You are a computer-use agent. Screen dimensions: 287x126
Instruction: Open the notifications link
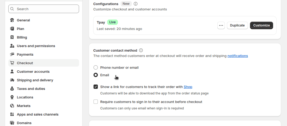(x=238, y=56)
